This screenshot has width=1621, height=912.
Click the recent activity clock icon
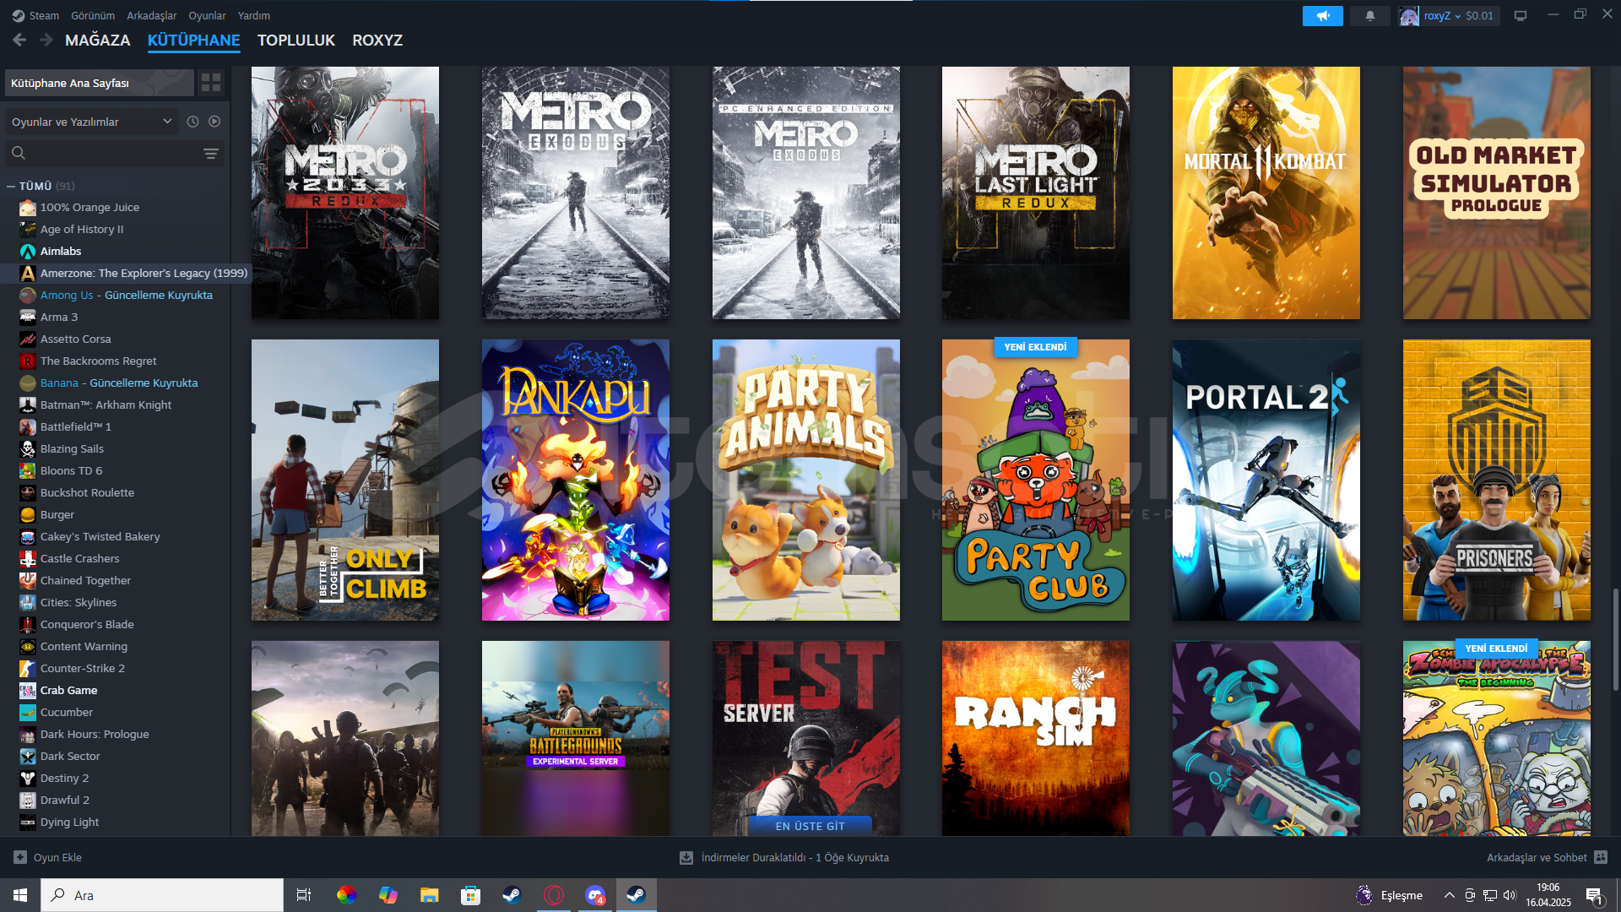[x=192, y=122]
